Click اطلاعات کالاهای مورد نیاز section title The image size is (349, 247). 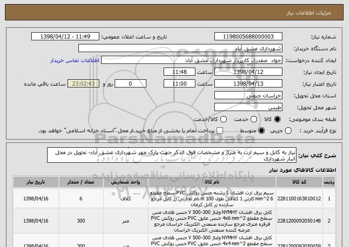point(302,170)
